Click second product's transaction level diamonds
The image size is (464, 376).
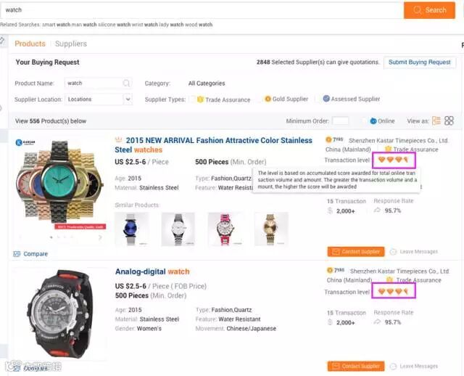coord(394,292)
